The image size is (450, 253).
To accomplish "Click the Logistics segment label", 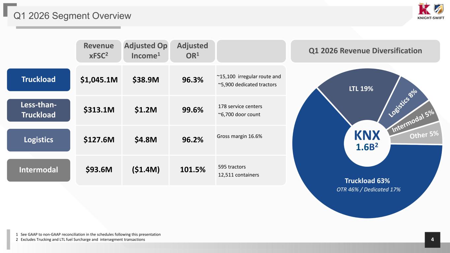I will tap(39, 140).
